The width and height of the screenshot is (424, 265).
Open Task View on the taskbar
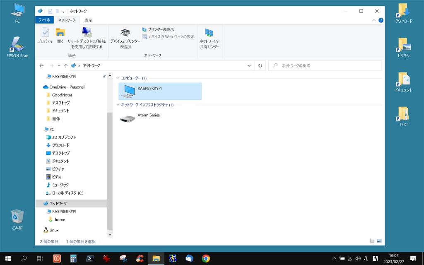(40, 258)
